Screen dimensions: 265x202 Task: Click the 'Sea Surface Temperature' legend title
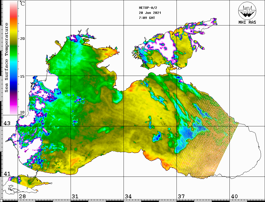pos(6,57)
